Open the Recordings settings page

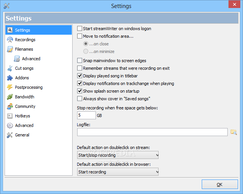(25, 40)
